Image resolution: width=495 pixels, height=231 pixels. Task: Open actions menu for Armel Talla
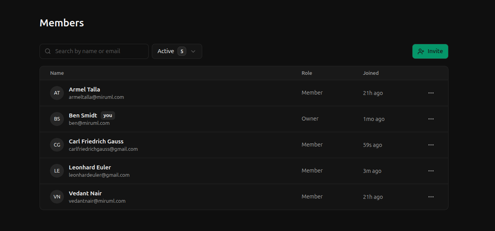click(431, 93)
